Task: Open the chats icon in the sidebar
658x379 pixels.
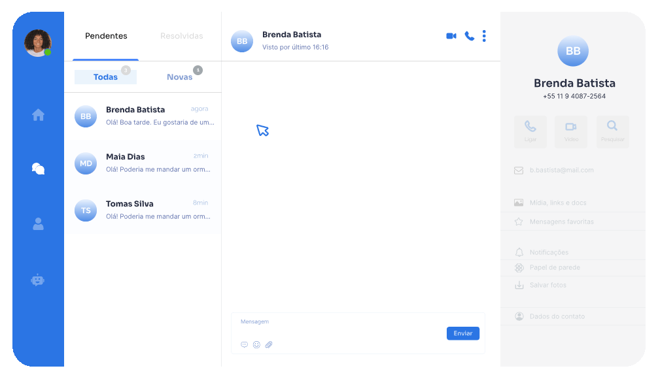Action: (38, 169)
